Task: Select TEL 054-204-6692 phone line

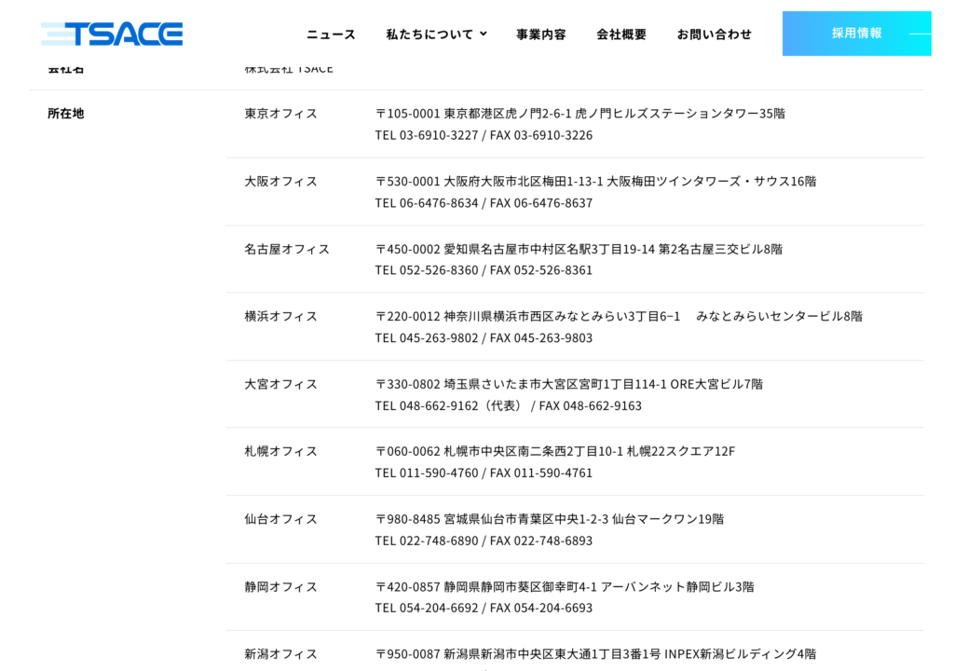Action: (x=484, y=608)
